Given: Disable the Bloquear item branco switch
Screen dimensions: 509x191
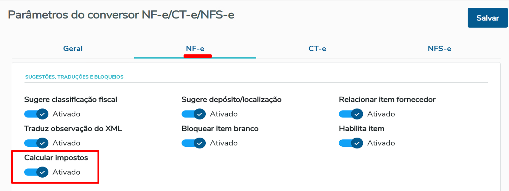Looking at the screenshot, I should 194,143.
